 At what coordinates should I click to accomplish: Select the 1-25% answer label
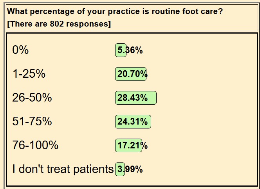click(x=29, y=73)
